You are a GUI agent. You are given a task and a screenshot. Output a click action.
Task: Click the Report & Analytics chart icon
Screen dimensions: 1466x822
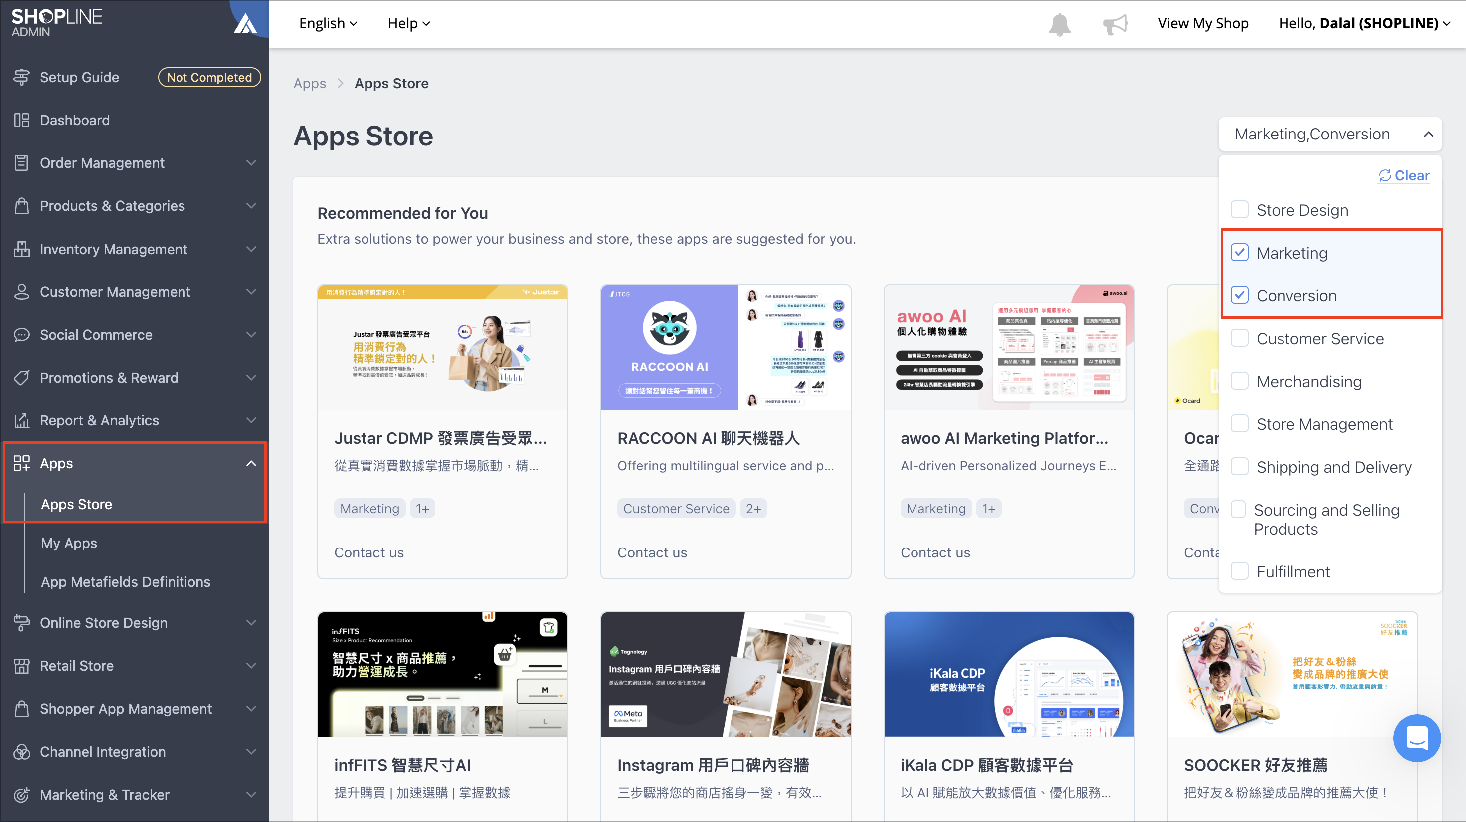pos(21,420)
